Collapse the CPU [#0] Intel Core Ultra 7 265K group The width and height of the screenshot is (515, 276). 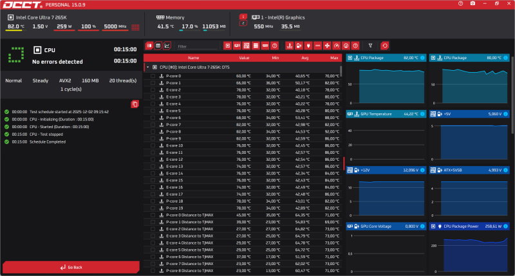click(x=148, y=68)
